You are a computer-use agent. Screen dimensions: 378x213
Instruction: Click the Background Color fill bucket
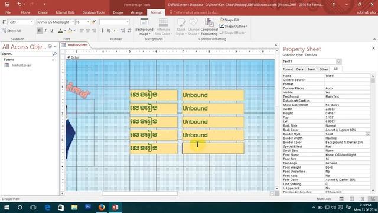click(x=70, y=31)
